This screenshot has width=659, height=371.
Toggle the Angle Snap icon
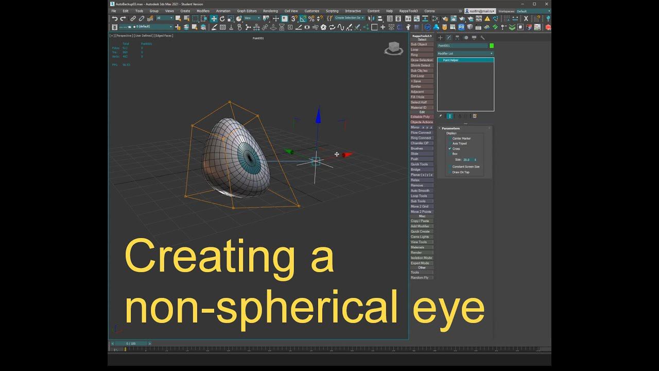[303, 19]
